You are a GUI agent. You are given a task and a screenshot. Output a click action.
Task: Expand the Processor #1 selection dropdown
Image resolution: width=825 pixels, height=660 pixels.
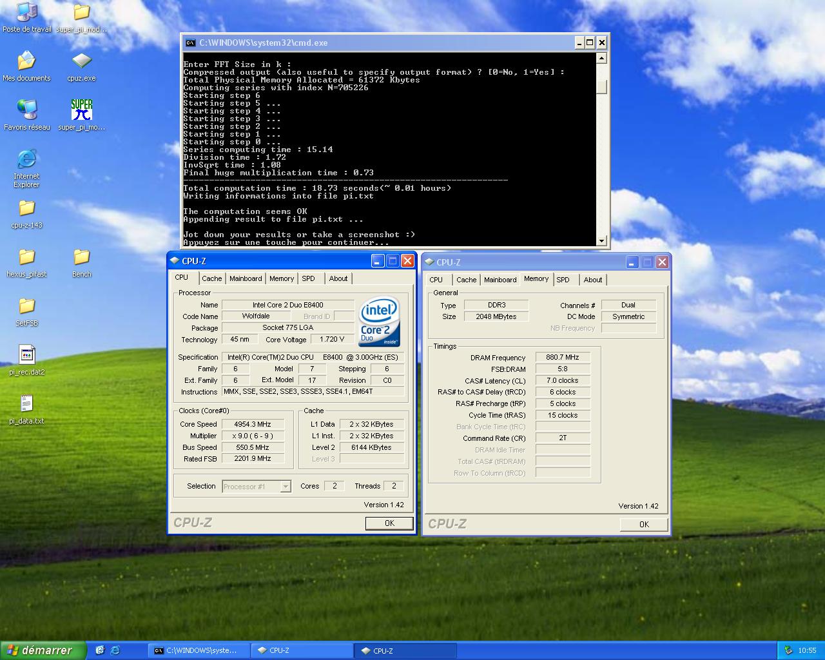click(286, 487)
